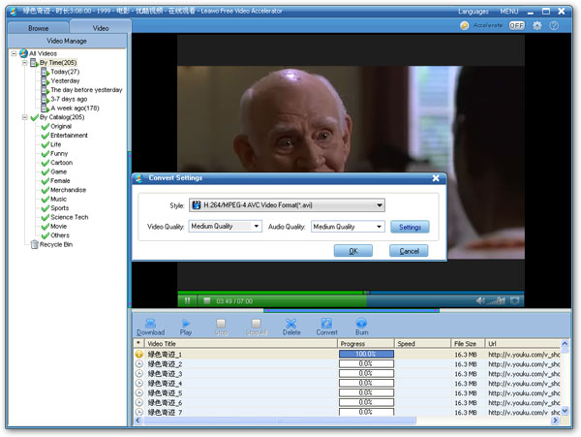Toggle the Sports catalog checkmark
Screen dimensions: 581x437
[x=46, y=208]
